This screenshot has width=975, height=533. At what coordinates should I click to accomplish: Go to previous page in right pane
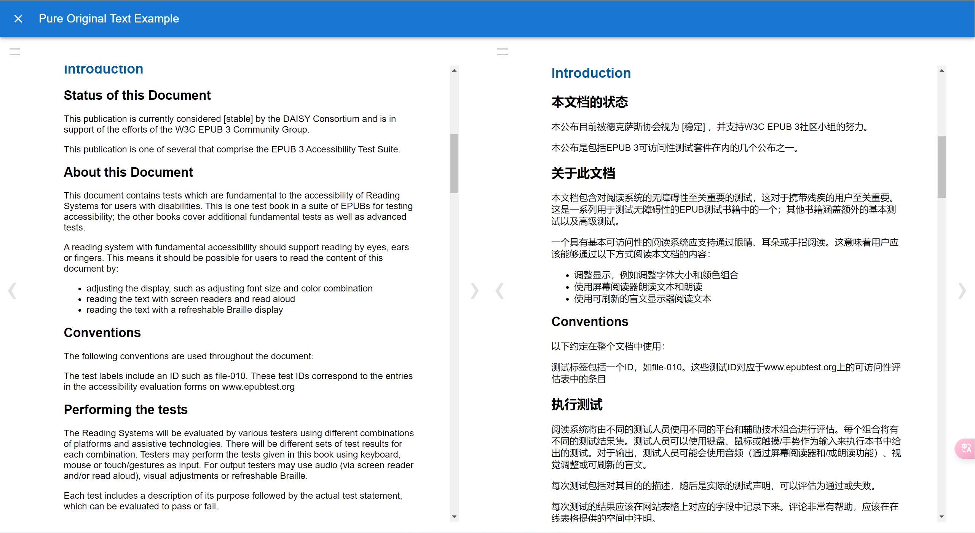pyautogui.click(x=499, y=291)
